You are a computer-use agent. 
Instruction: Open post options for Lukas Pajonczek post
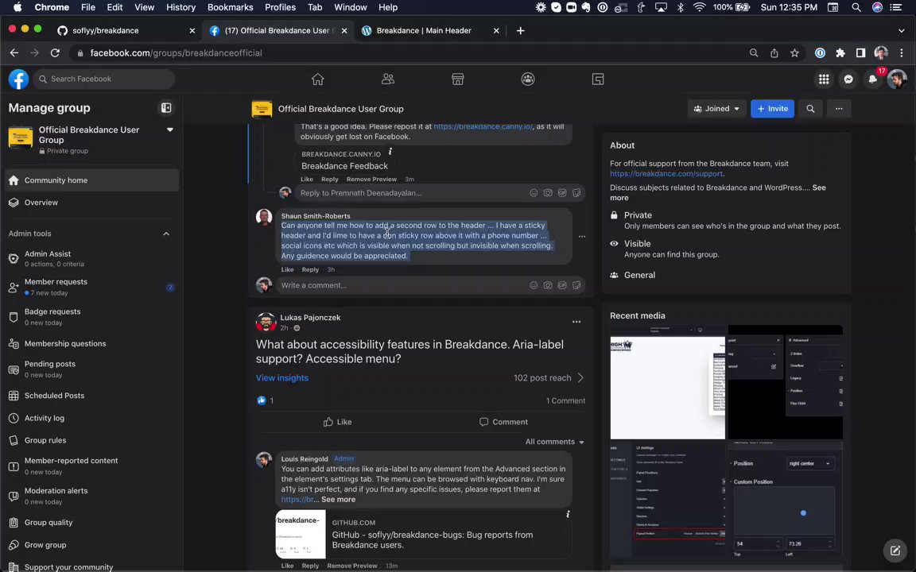coord(576,322)
